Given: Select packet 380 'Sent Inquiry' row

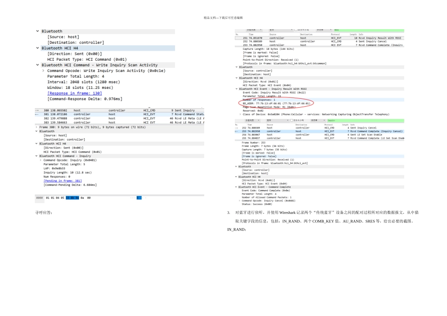Looking at the screenshot, I should click(120, 111).
